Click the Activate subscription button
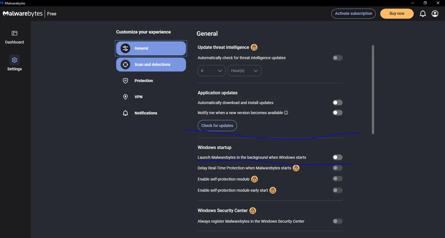The image size is (445, 238). click(x=353, y=14)
